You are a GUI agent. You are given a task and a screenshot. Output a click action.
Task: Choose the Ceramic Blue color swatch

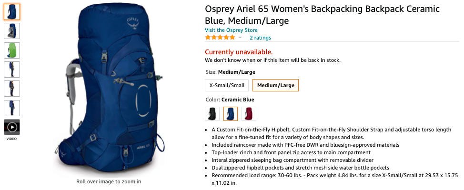click(x=231, y=114)
